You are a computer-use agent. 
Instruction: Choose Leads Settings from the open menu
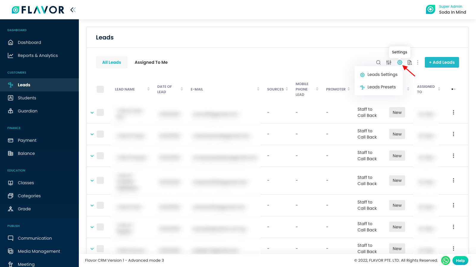[383, 74]
